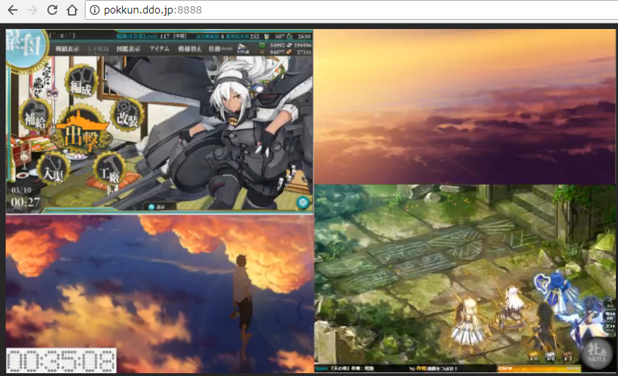Go back with the browser back arrow
618x376 pixels.
tap(13, 10)
